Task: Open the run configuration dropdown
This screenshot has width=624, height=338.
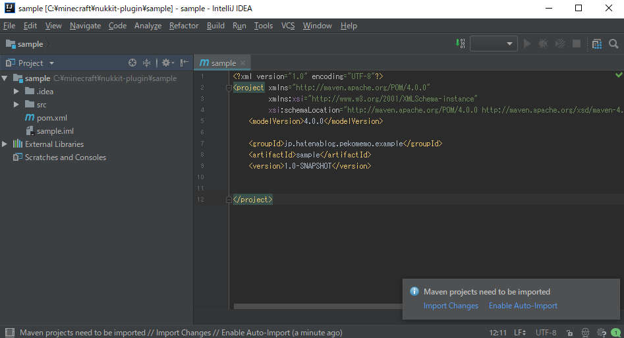Action: coord(494,43)
